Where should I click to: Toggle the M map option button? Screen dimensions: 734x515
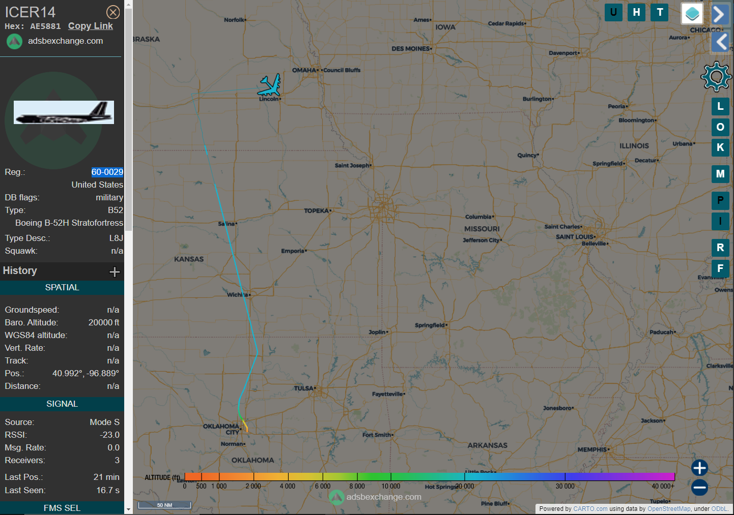click(x=720, y=174)
